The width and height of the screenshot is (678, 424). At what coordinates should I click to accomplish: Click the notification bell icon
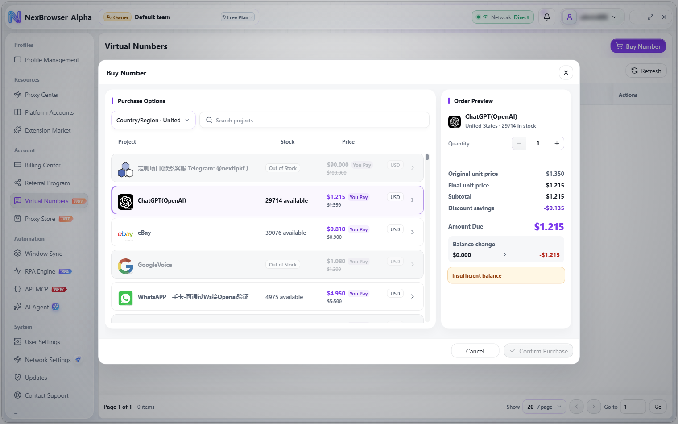click(546, 17)
